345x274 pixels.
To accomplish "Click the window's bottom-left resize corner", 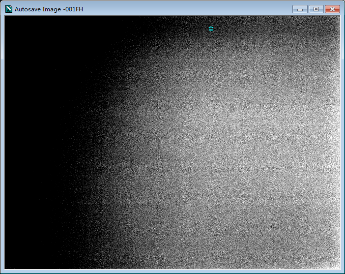I will 1,272.
